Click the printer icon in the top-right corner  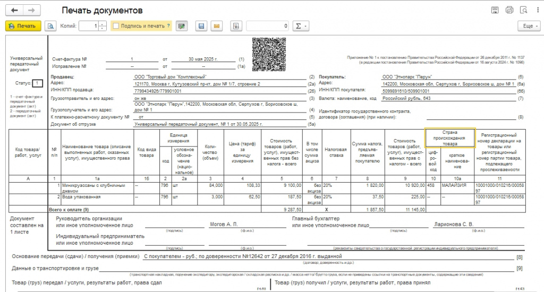[x=509, y=10]
